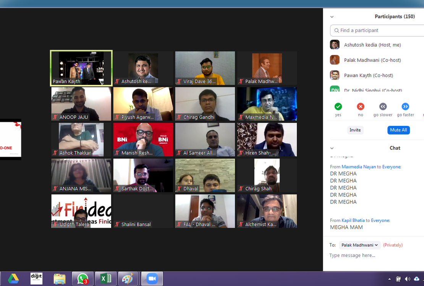Click the green 'yes' reaction icon
The image size is (424, 286).
338,106
